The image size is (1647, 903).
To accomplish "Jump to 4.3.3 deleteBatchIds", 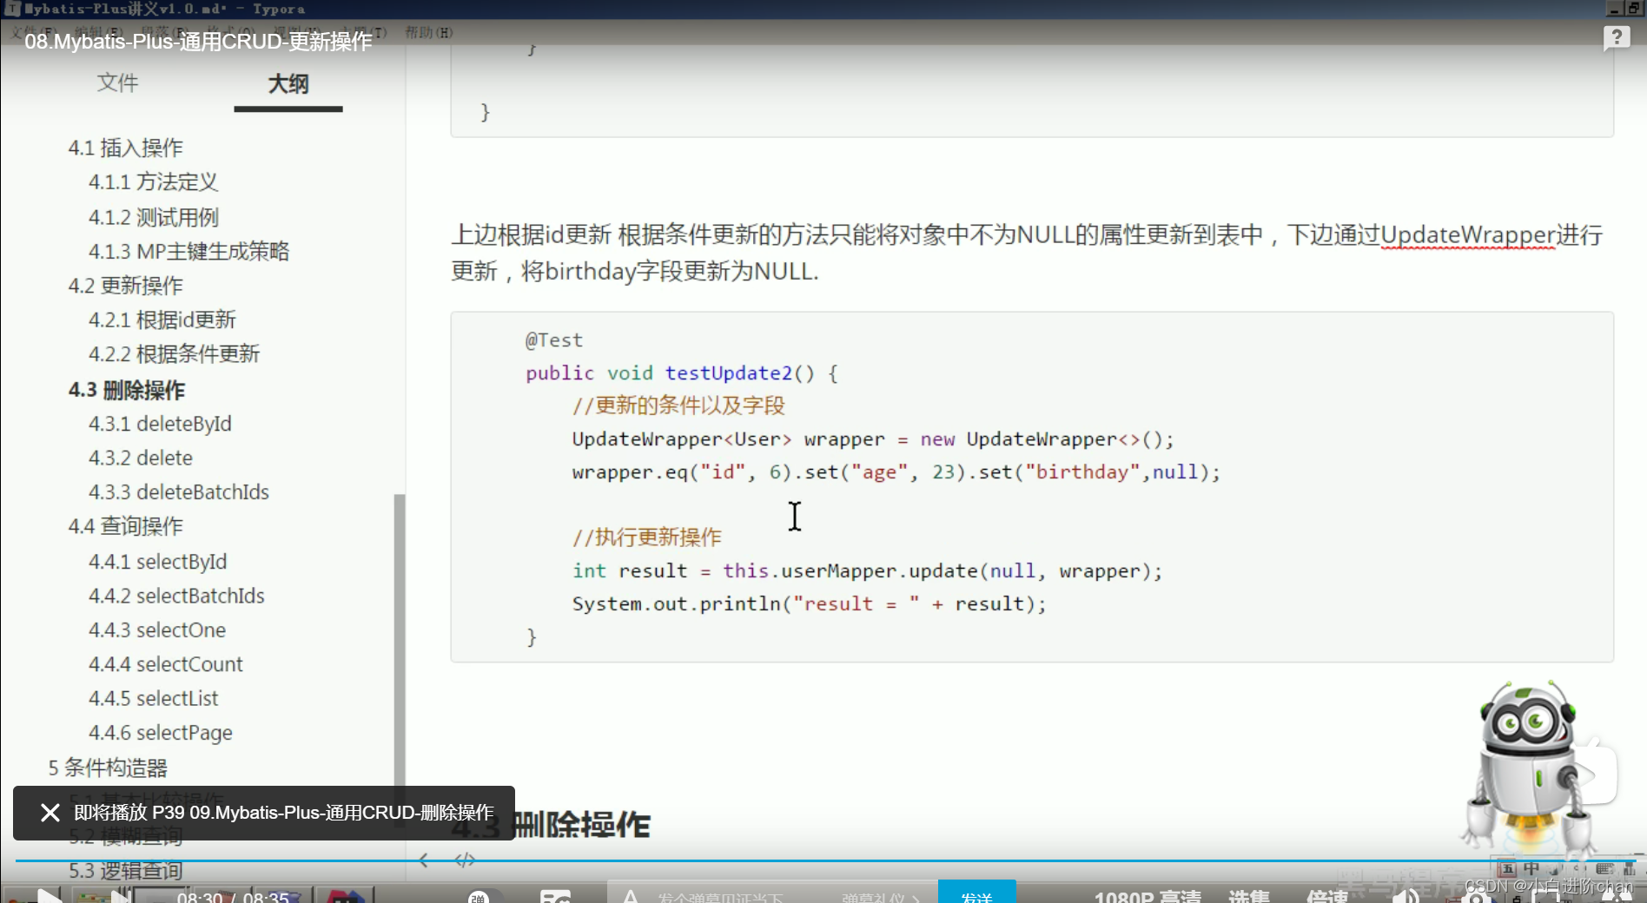I will point(179,492).
